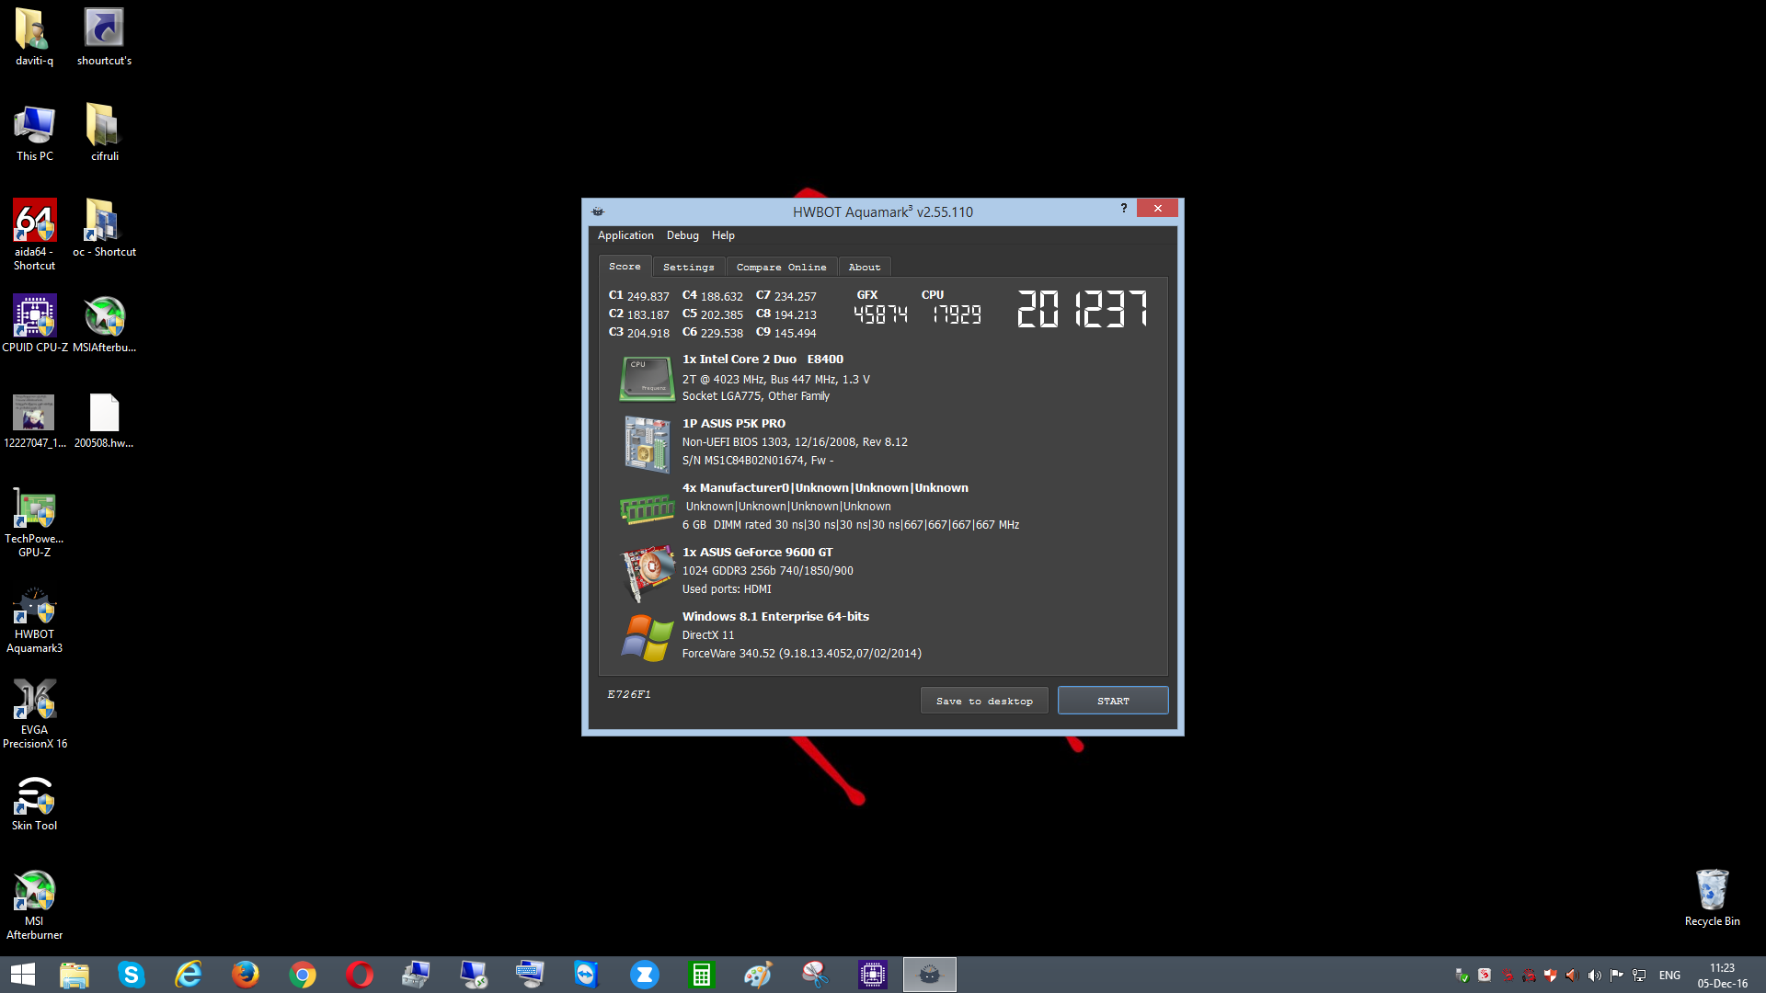Open the Help menu
Viewport: 1766px width, 993px height.
click(x=723, y=235)
